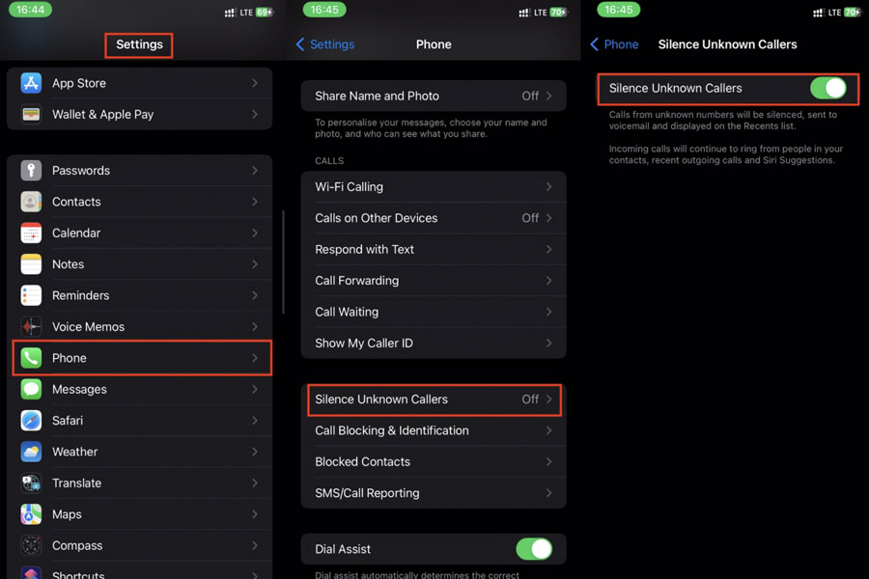
Task: Click the Notes label
Action: point(69,264)
